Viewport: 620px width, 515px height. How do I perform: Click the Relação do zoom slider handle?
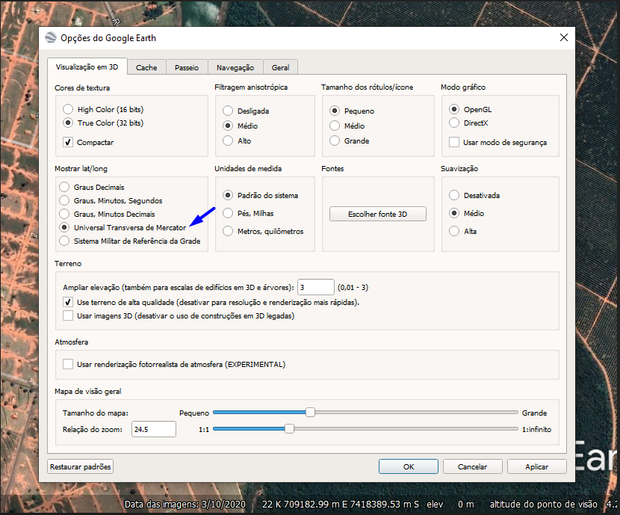289,429
